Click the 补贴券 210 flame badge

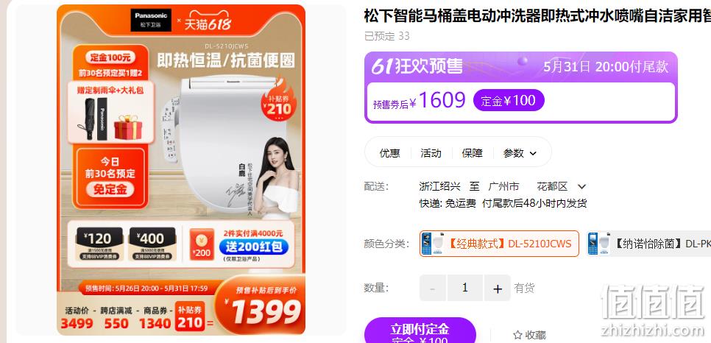pyautogui.click(x=278, y=102)
